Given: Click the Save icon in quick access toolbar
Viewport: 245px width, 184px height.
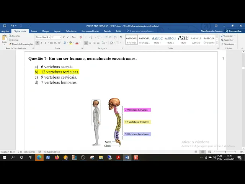Looking at the screenshot, I should point(5,26).
